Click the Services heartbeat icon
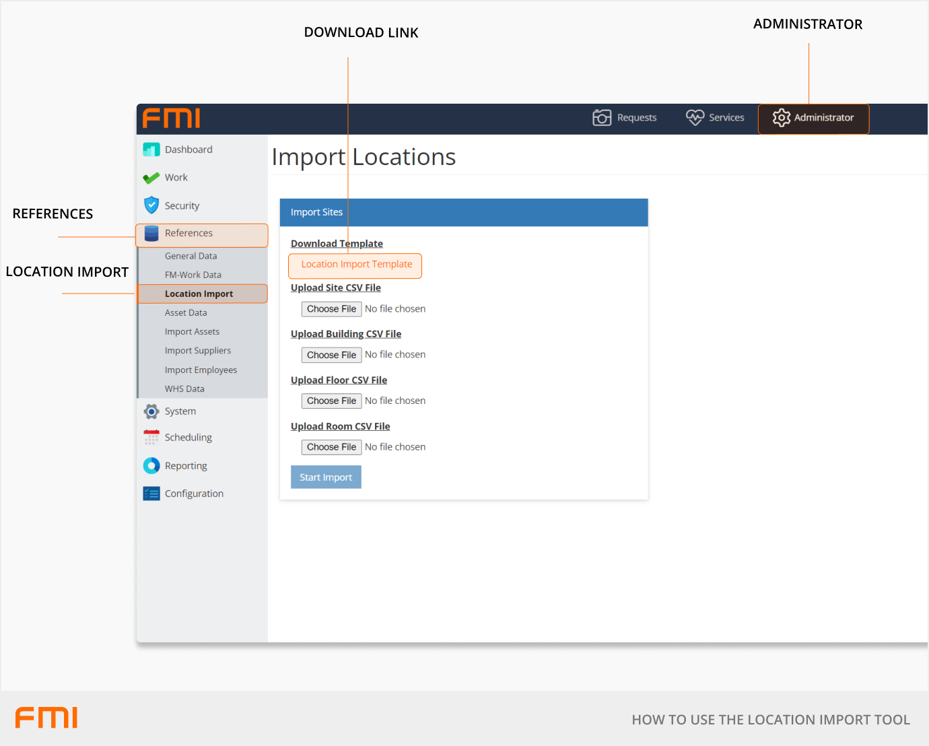 (x=695, y=117)
